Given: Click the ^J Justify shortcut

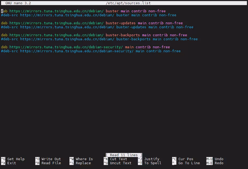Looking at the screenshot, I should (x=149, y=159).
